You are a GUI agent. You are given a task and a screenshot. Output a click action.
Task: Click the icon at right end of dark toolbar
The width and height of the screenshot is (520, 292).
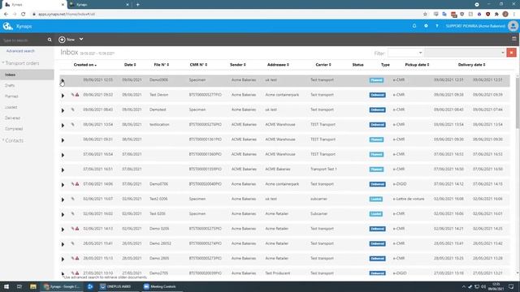(x=513, y=39)
